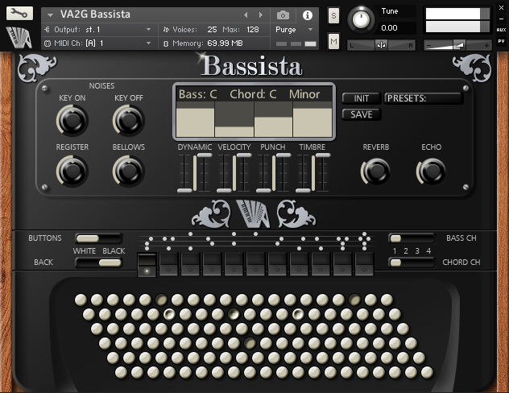Screen dimensions: 509x393
Task: Click the wrench edit icon
Action: pos(19,14)
